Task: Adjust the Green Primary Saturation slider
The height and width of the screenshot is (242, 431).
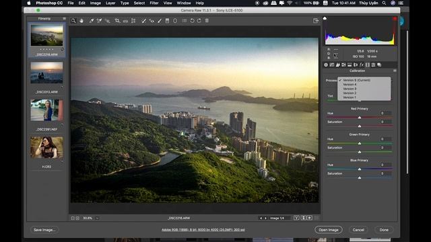Action: [x=360, y=152]
